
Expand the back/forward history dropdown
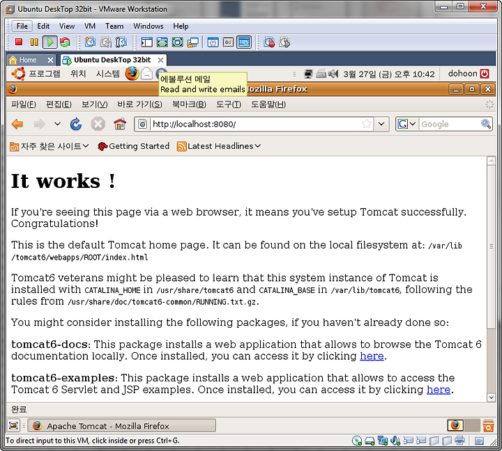57,124
